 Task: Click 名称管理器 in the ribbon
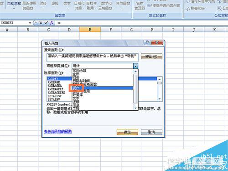click(140, 6)
